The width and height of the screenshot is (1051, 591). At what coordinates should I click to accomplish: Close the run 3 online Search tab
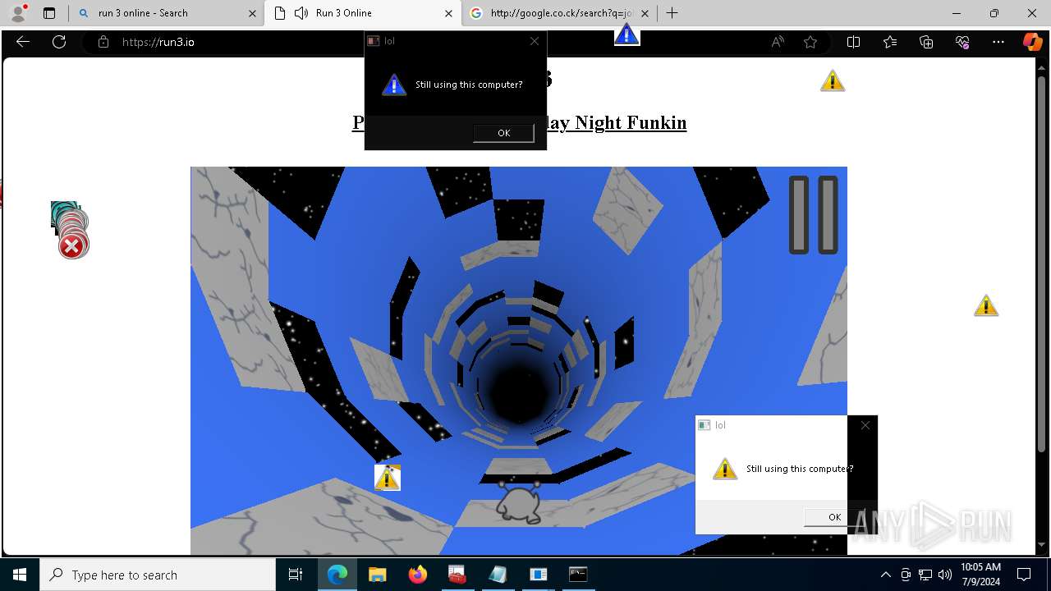point(251,13)
